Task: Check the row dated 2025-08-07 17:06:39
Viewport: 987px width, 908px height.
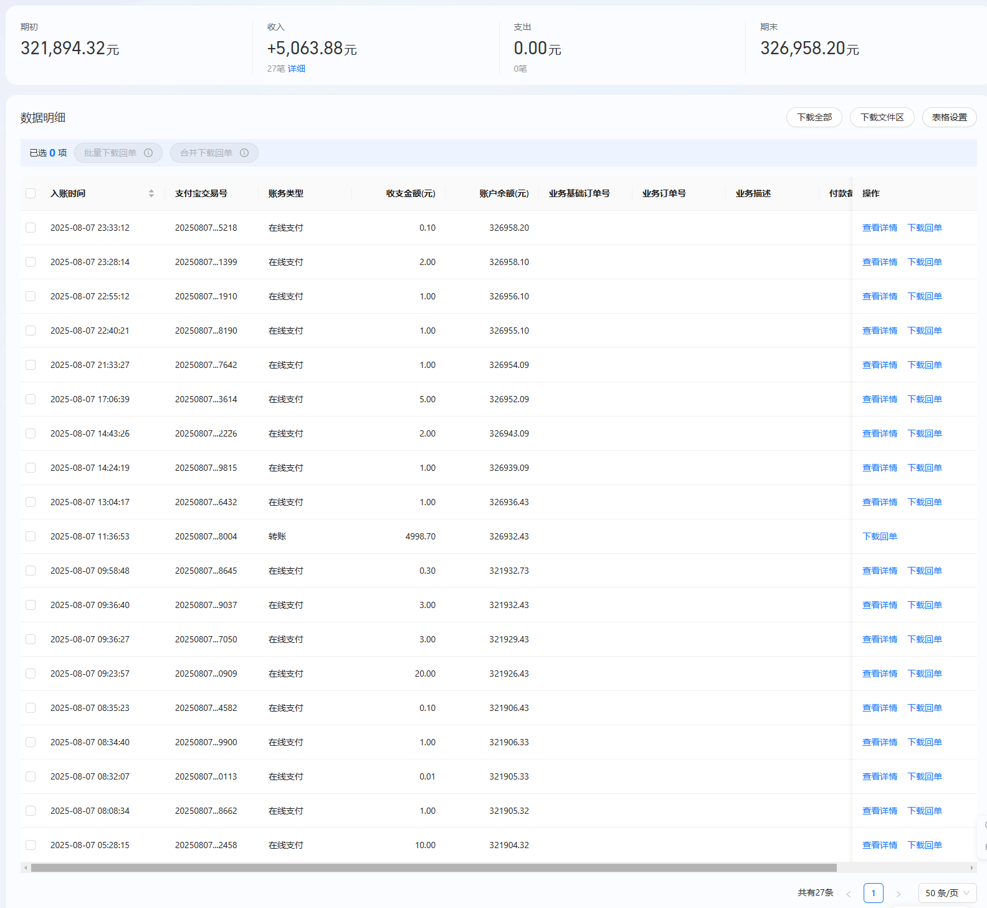Action: click(31, 399)
